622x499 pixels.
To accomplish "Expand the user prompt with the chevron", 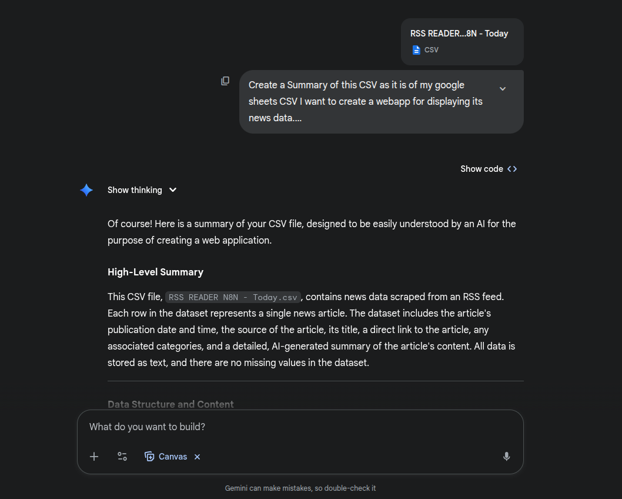I will [x=503, y=89].
